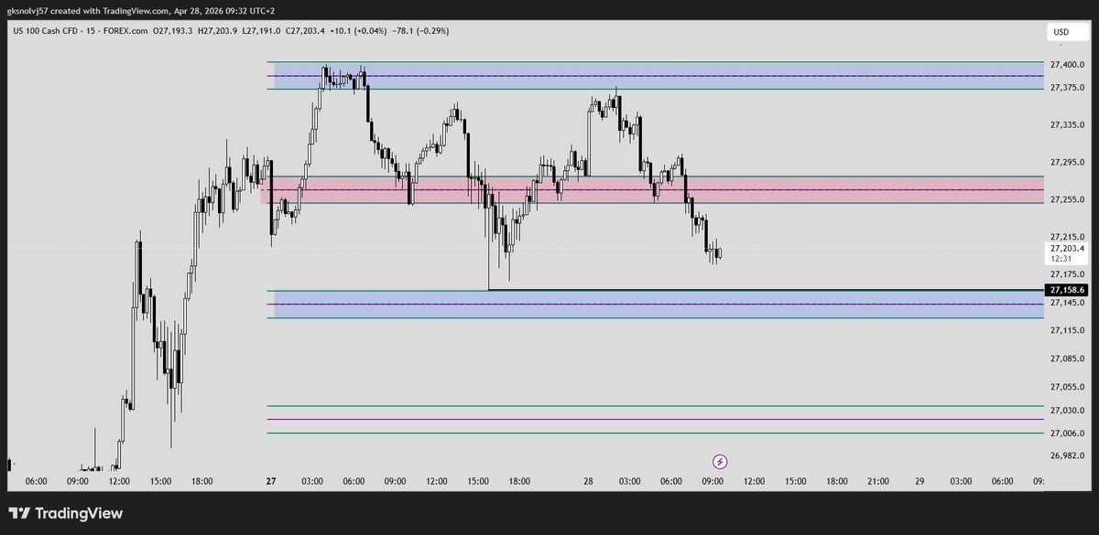The image size is (1099, 535).
Task: Select the black 27,158.6 price line label
Action: pos(1068,289)
